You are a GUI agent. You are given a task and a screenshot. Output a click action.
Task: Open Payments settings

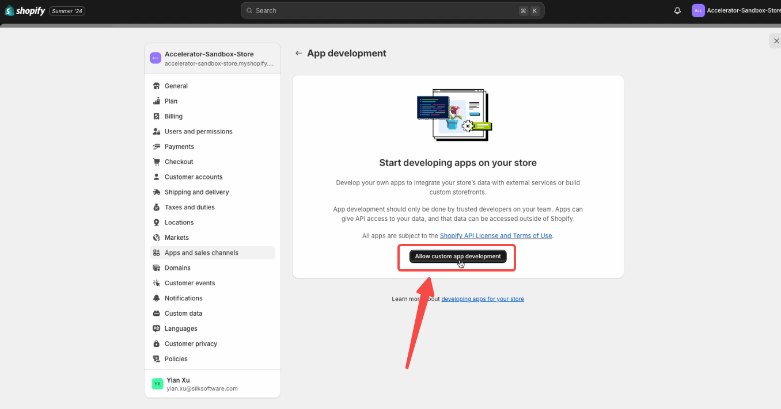pyautogui.click(x=213, y=147)
